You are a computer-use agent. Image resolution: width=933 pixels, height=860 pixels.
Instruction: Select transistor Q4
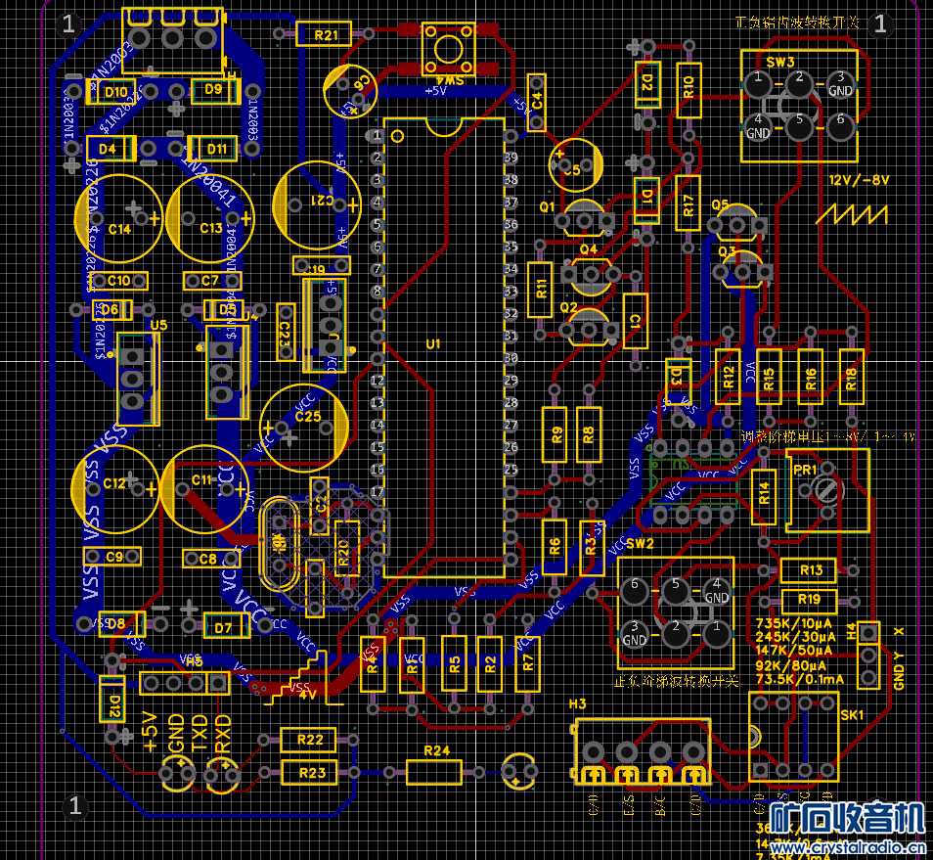pos(591,275)
